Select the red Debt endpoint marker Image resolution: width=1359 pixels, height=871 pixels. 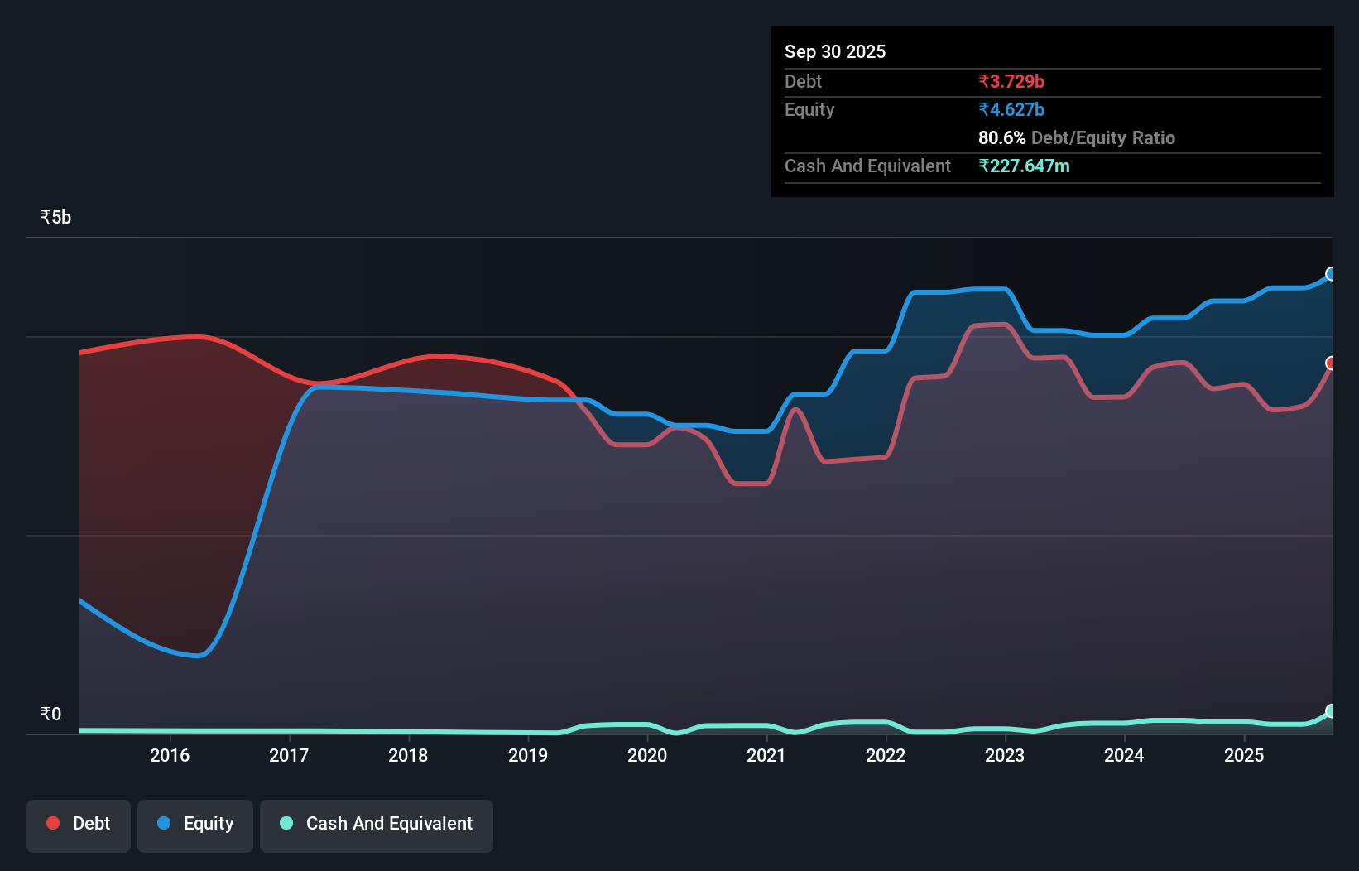click(1331, 363)
